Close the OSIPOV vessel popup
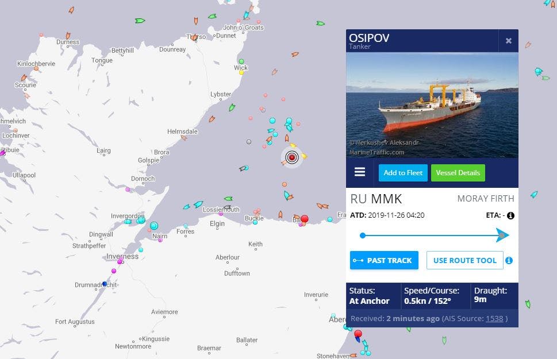This screenshot has height=359, width=557. click(x=509, y=40)
